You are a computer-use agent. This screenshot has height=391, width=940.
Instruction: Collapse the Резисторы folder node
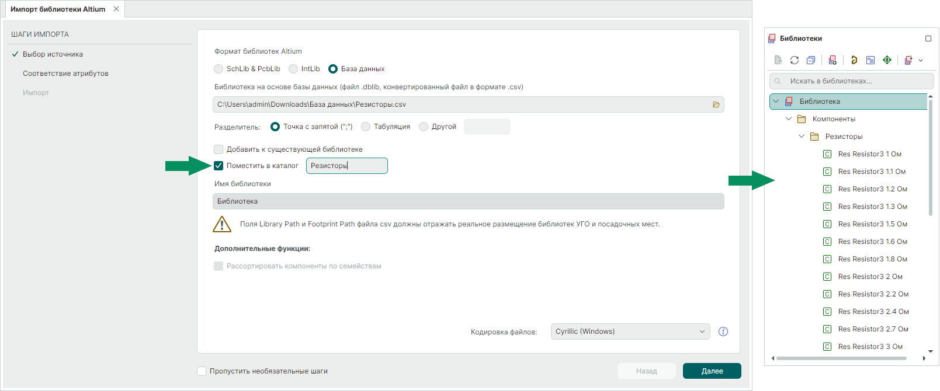[802, 137]
